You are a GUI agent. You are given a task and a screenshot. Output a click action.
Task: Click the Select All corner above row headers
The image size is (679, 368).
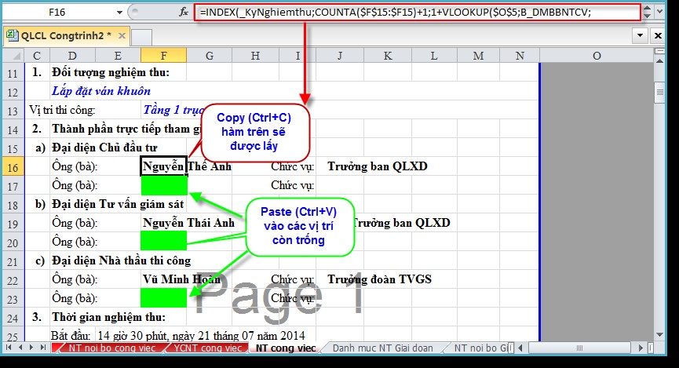[13, 55]
